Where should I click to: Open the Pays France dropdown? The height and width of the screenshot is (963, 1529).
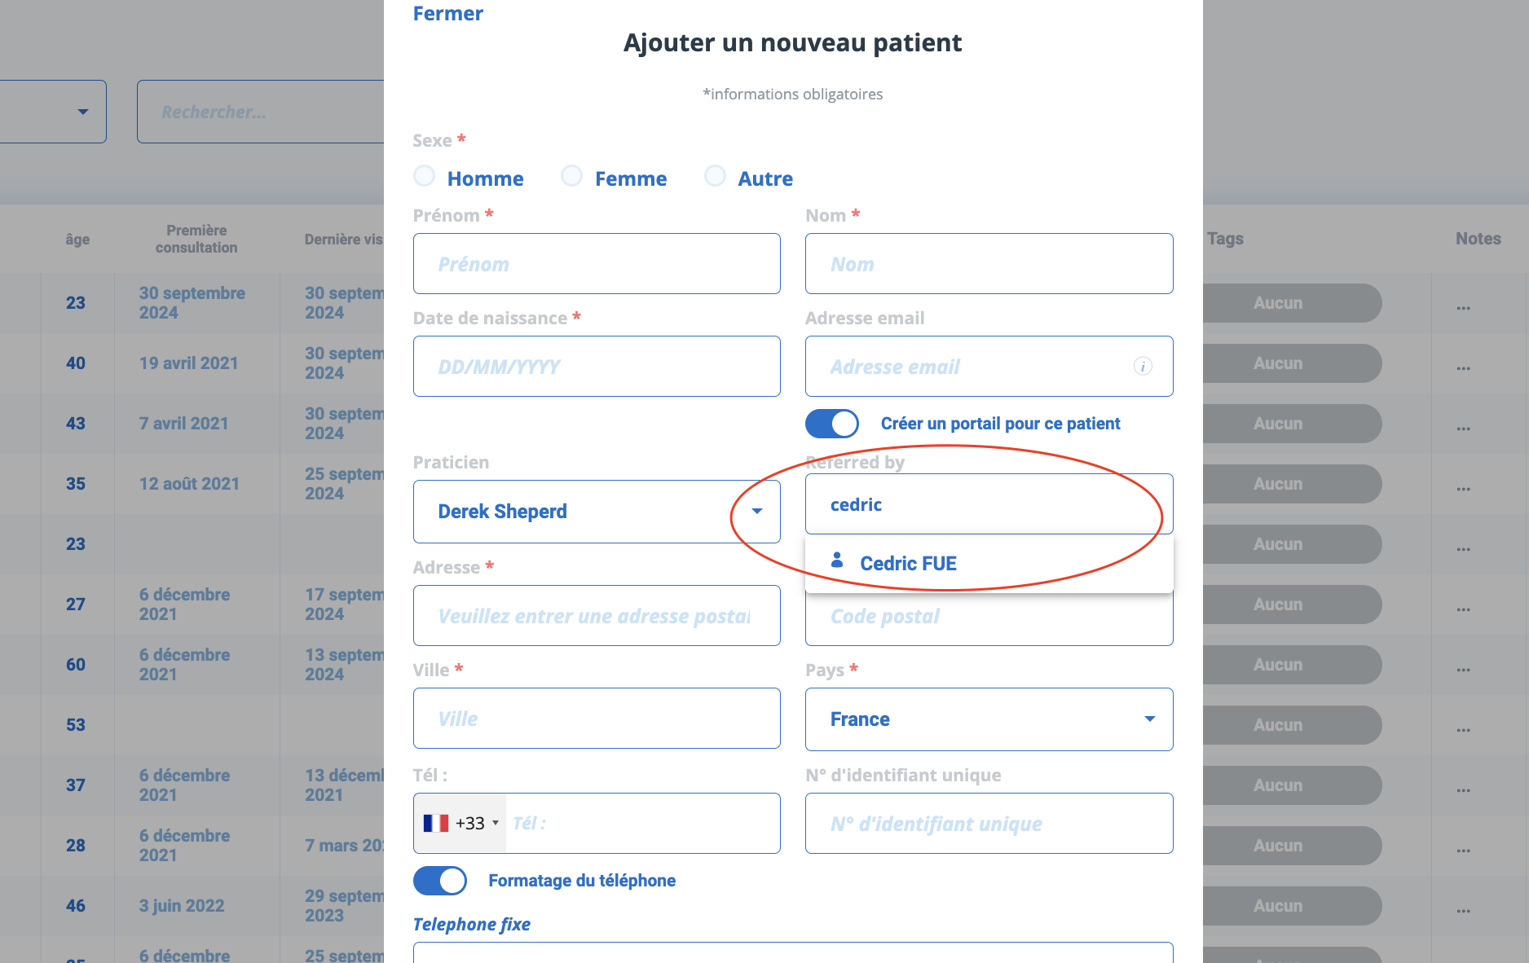[989, 719]
